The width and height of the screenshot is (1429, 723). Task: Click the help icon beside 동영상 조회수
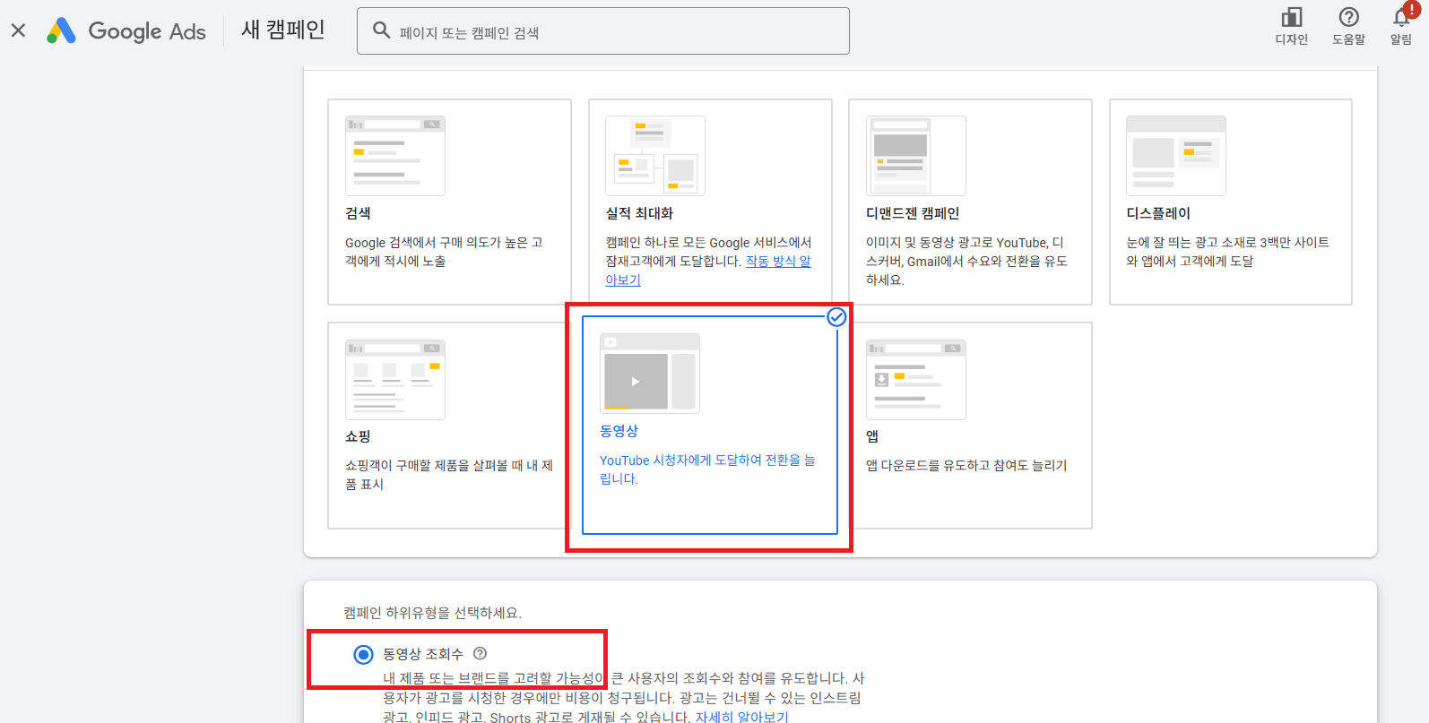click(480, 654)
